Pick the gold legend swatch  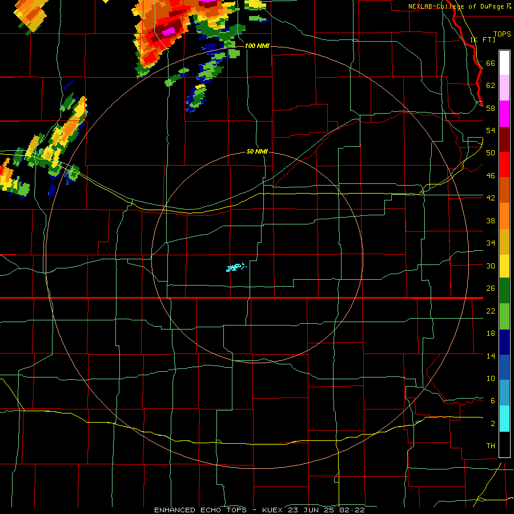pyautogui.click(x=504, y=242)
